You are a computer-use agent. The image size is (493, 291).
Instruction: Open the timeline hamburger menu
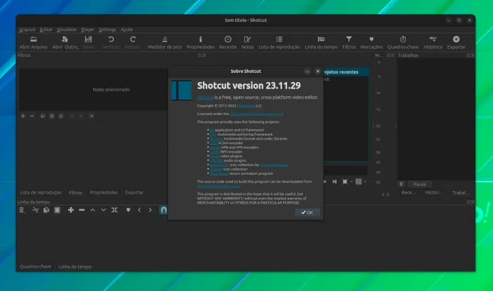(x=21, y=210)
